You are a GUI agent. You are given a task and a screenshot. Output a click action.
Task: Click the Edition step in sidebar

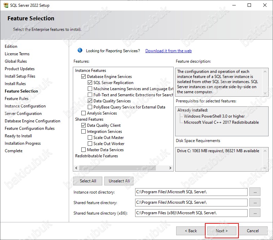11,46
